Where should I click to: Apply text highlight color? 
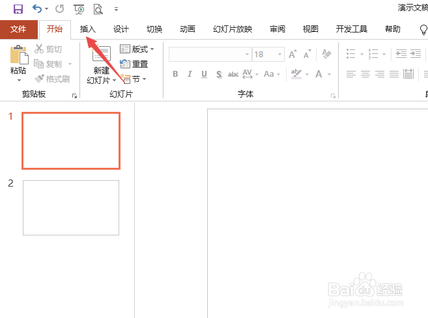coord(296,74)
